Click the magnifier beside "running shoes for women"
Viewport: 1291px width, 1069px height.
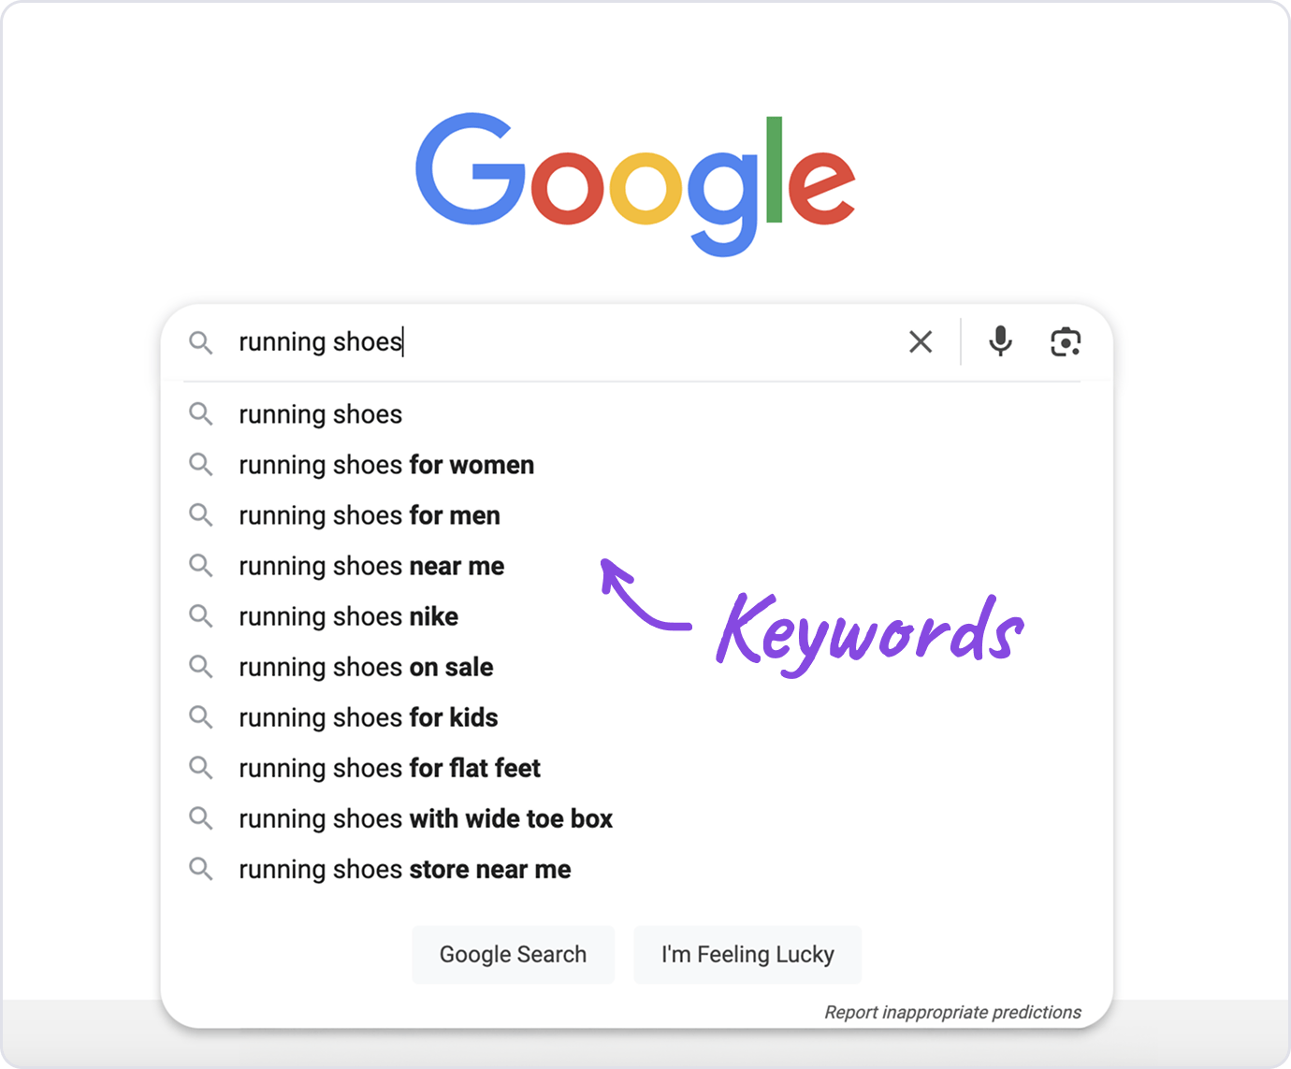201,464
